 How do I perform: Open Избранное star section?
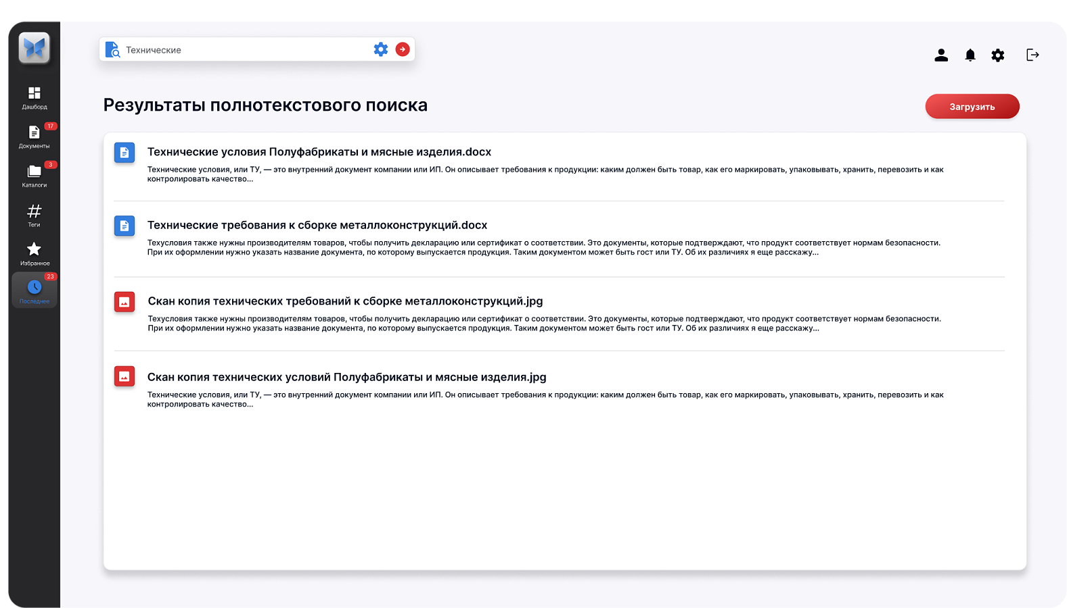pyautogui.click(x=35, y=254)
